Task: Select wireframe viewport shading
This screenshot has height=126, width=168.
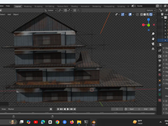Action: pos(141,14)
